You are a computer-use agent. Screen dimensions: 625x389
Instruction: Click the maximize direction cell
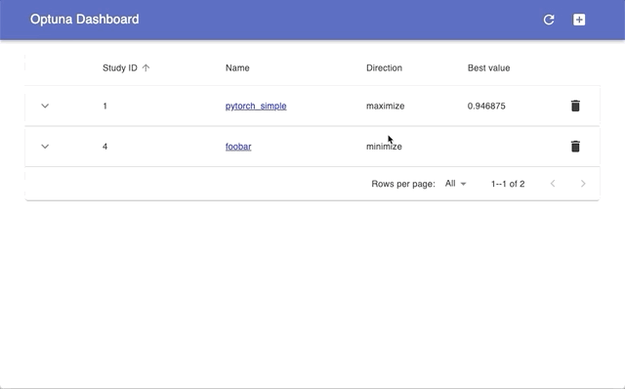(386, 107)
